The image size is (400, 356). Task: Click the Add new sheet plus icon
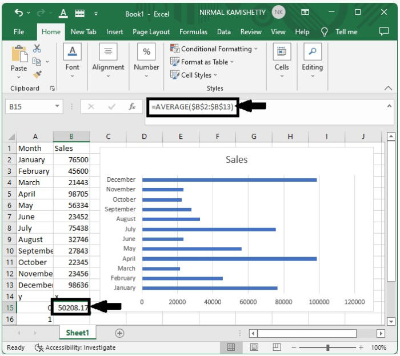[x=119, y=333]
